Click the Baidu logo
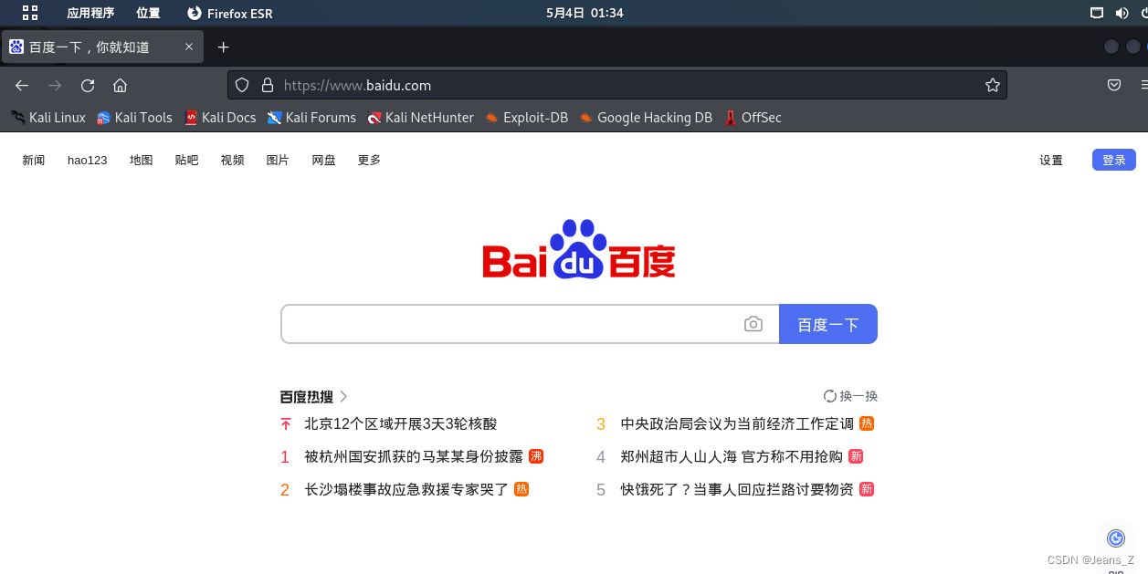 click(x=579, y=249)
